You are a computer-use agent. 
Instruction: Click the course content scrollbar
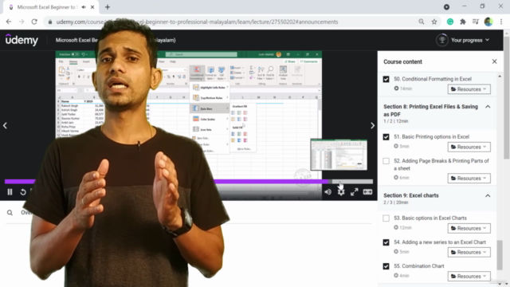(500, 255)
